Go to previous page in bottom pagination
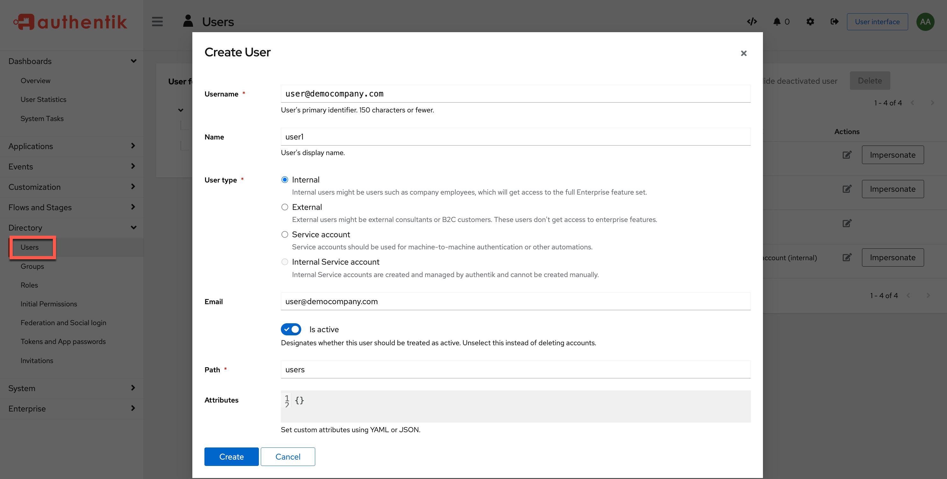 point(908,296)
